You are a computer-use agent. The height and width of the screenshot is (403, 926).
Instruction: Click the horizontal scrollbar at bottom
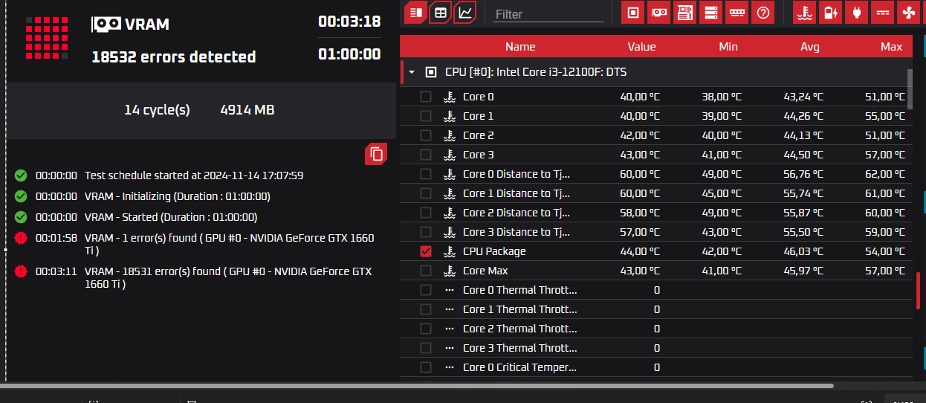(416, 386)
